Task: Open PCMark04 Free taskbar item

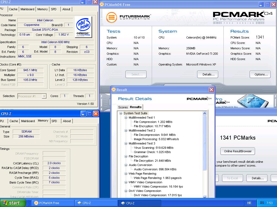Action: [52, 203]
